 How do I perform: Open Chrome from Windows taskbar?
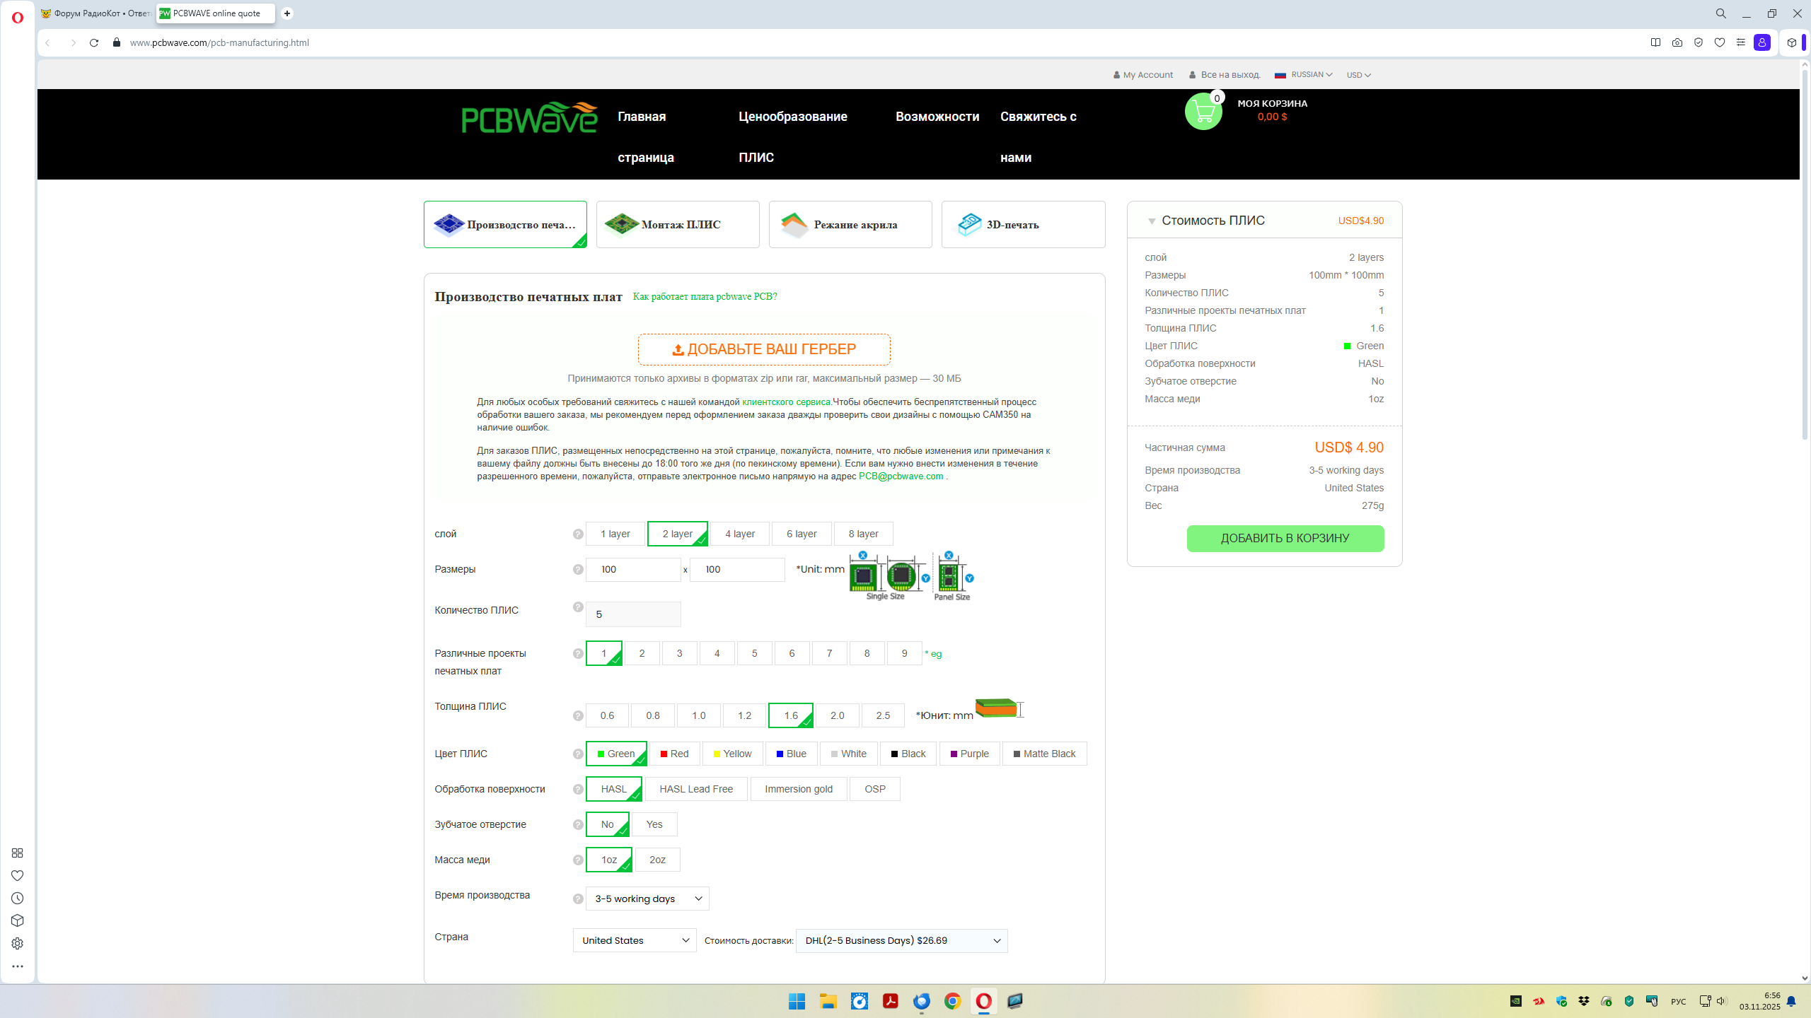coord(952,1001)
